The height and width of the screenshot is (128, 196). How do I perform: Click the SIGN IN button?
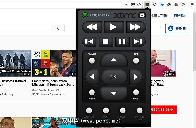pyautogui.click(x=177, y=28)
